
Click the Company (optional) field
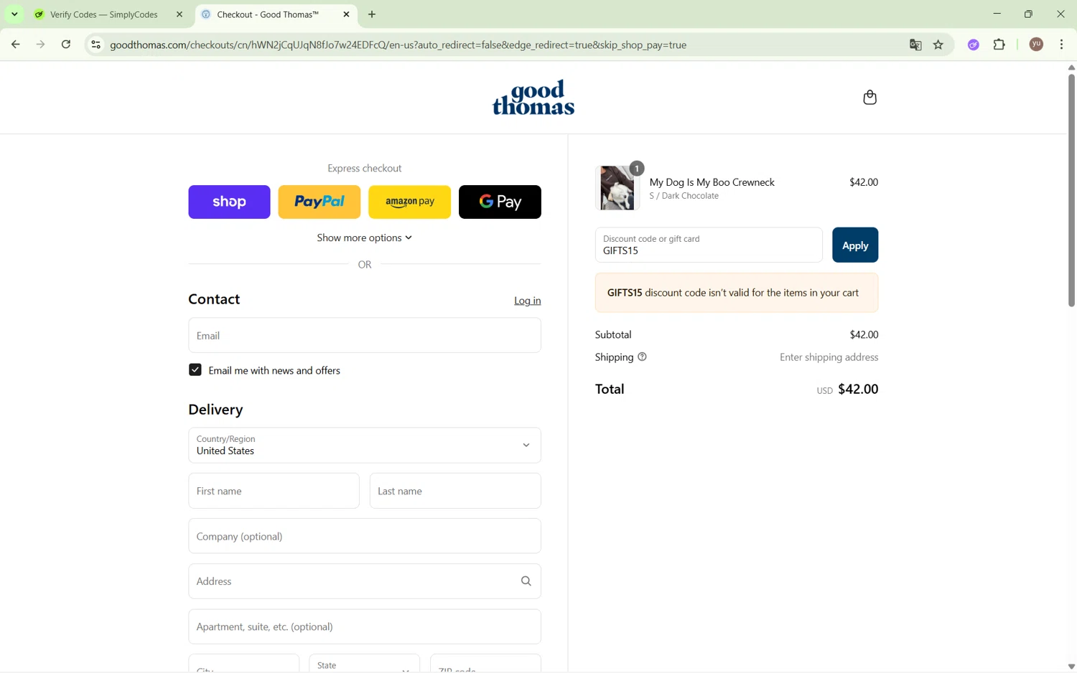365,536
